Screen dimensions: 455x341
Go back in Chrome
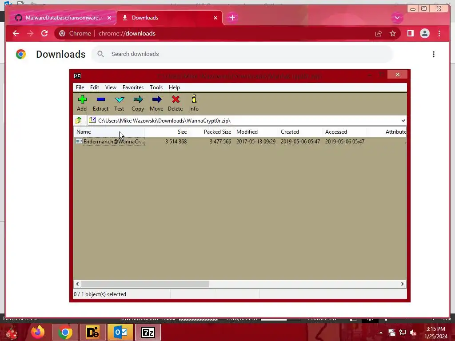[16, 33]
